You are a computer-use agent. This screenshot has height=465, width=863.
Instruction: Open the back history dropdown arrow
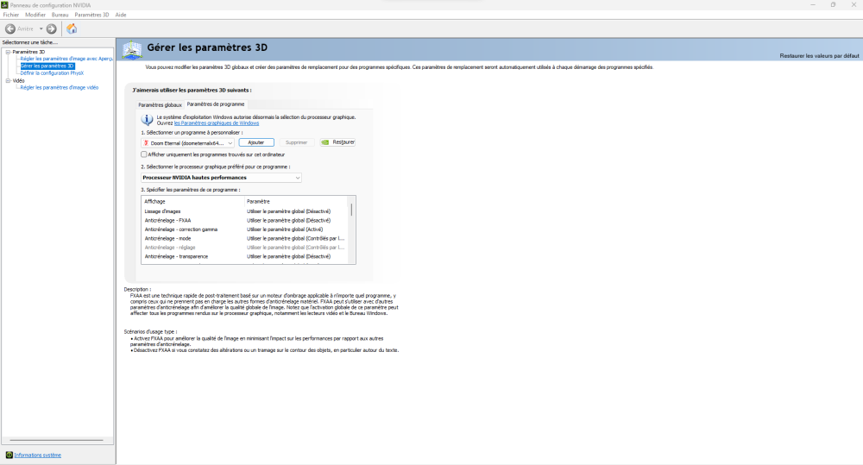[x=41, y=28]
